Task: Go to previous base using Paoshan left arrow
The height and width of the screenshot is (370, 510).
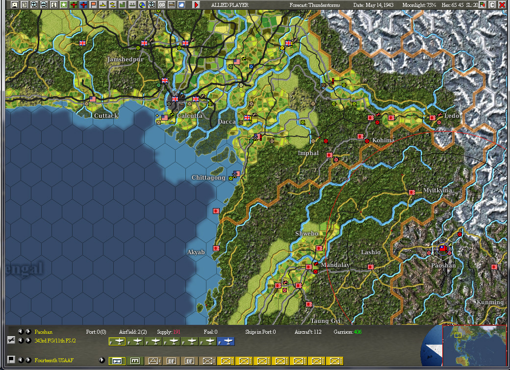Action: tap(21, 332)
